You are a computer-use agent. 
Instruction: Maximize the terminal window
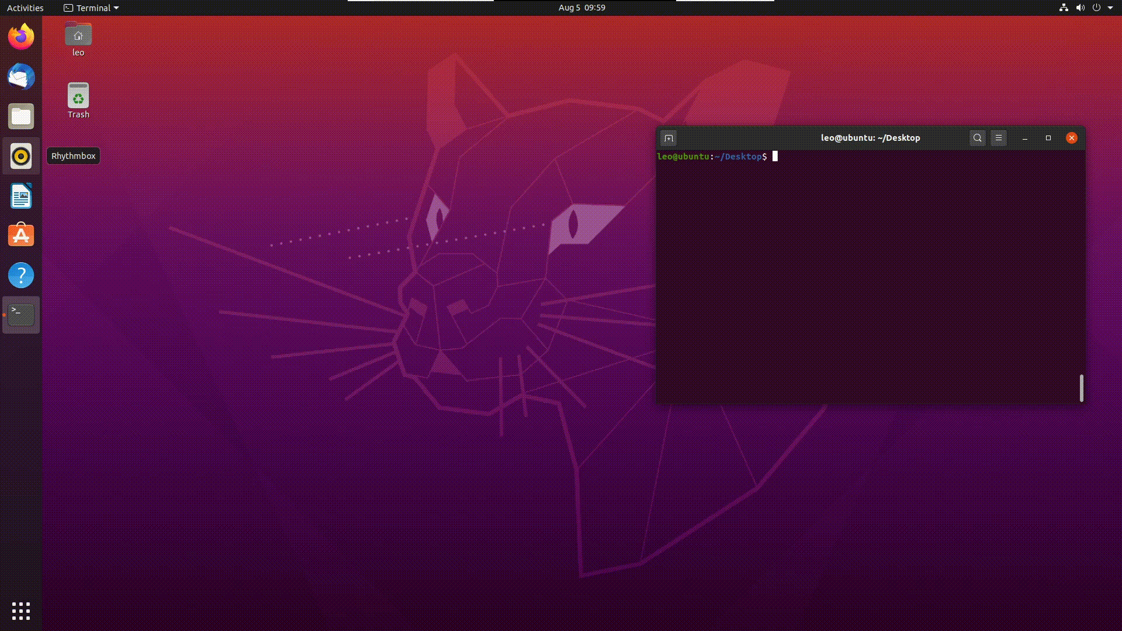coord(1048,138)
